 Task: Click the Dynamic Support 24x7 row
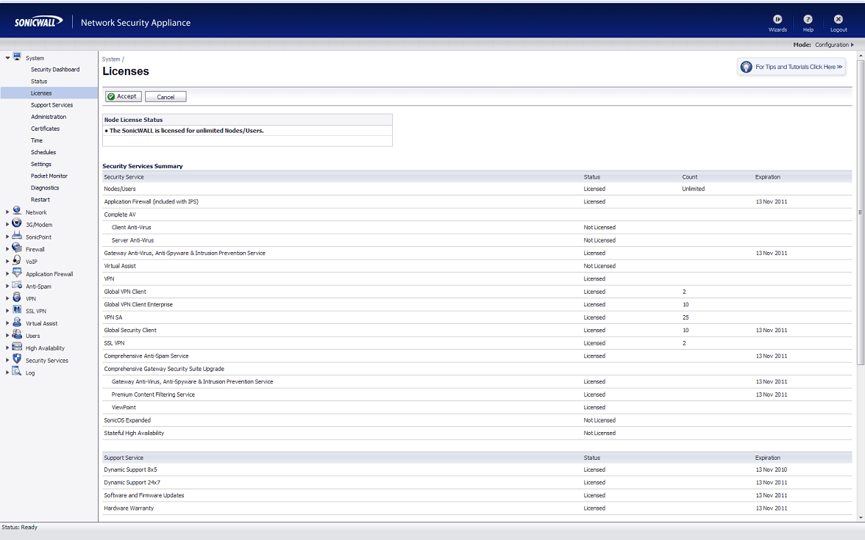tap(477, 483)
